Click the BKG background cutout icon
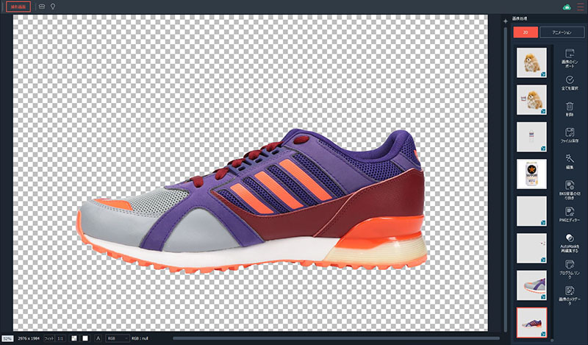The width and height of the screenshot is (588, 345). pos(570,185)
